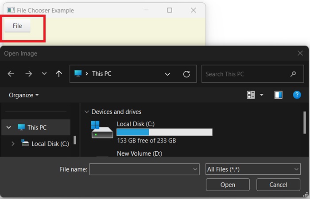The image size is (310, 199).
Task: Expand the address bar history dropdown
Action: (167, 74)
